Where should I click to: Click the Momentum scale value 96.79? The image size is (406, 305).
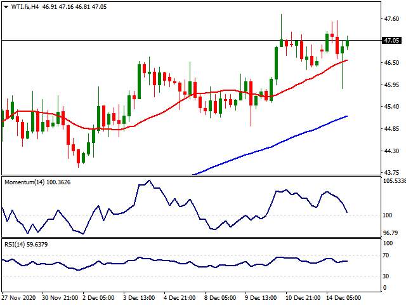[390, 233]
